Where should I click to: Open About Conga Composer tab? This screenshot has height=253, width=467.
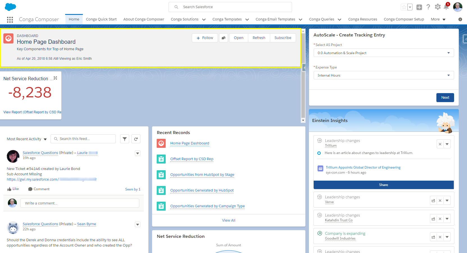click(144, 19)
